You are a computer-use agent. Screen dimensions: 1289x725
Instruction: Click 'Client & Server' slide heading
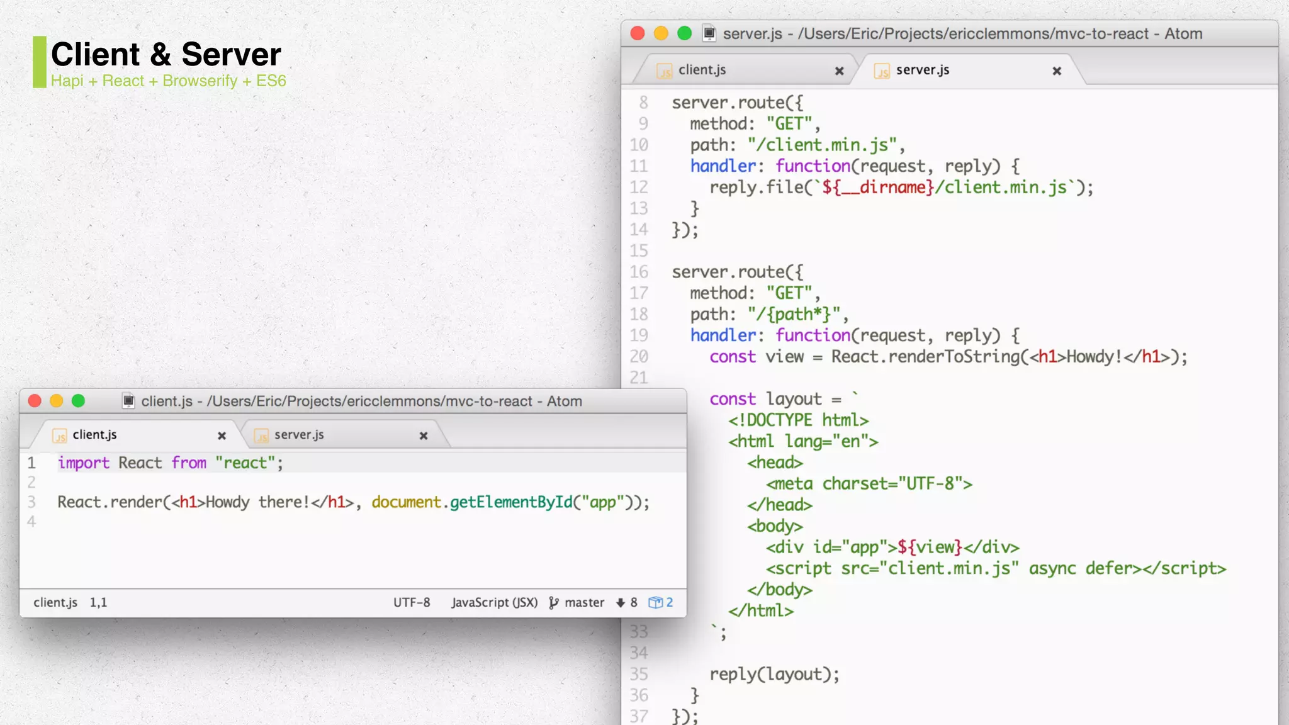pos(166,54)
